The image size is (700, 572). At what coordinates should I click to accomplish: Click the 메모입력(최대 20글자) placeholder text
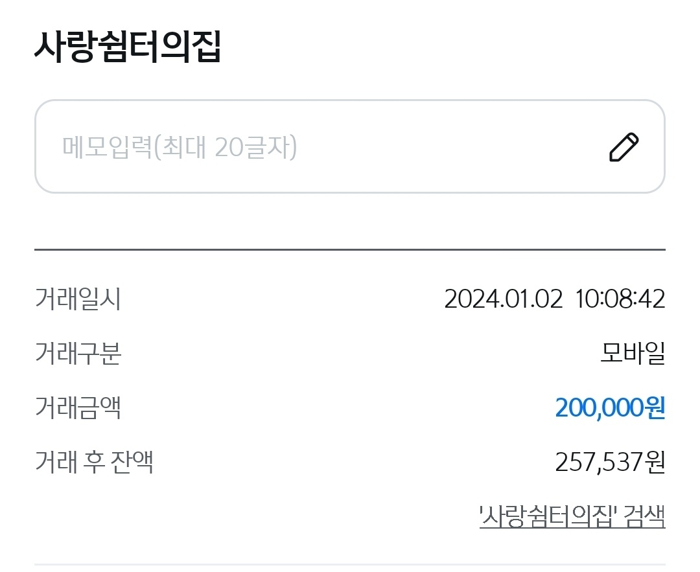pos(180,148)
